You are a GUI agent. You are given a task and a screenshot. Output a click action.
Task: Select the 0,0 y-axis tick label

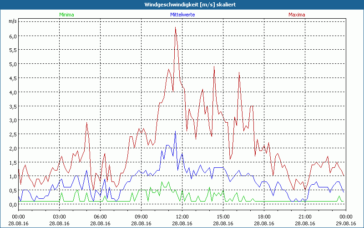pos(13,204)
